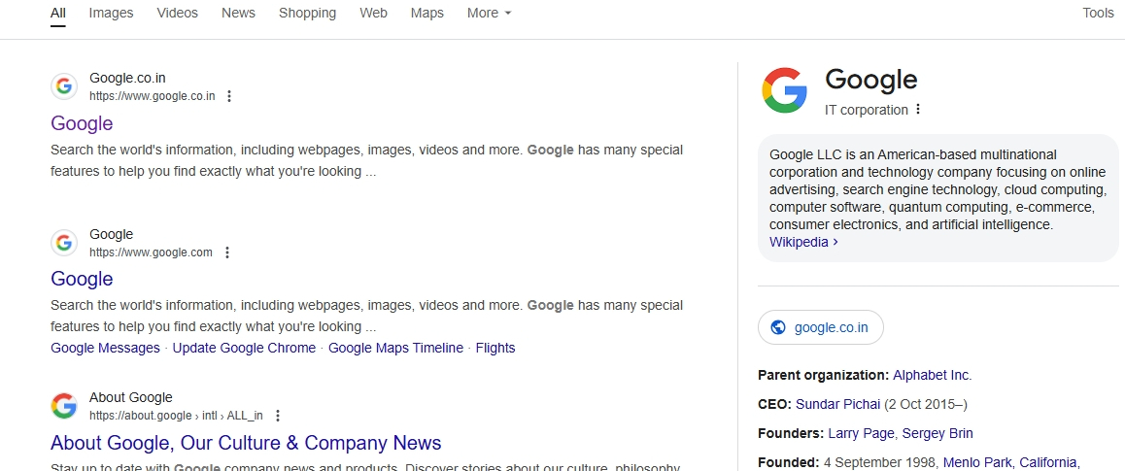Open the search Tools options
This screenshot has height=471, width=1125.
(x=1098, y=13)
